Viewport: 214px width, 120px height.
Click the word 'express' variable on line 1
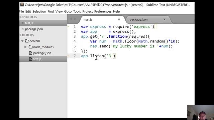[x=98, y=27]
